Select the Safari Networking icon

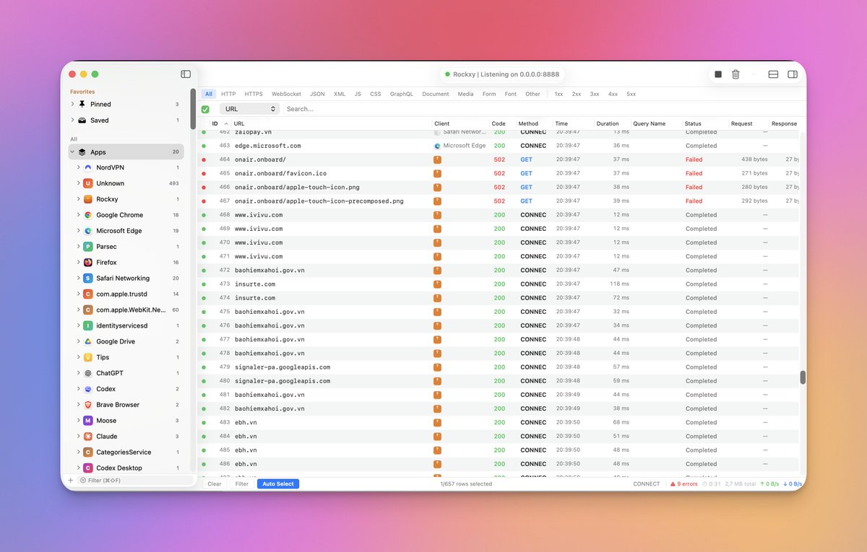88,279
